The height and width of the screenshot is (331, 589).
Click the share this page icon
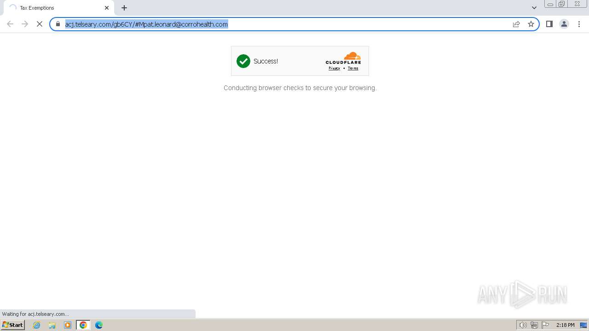pyautogui.click(x=516, y=24)
